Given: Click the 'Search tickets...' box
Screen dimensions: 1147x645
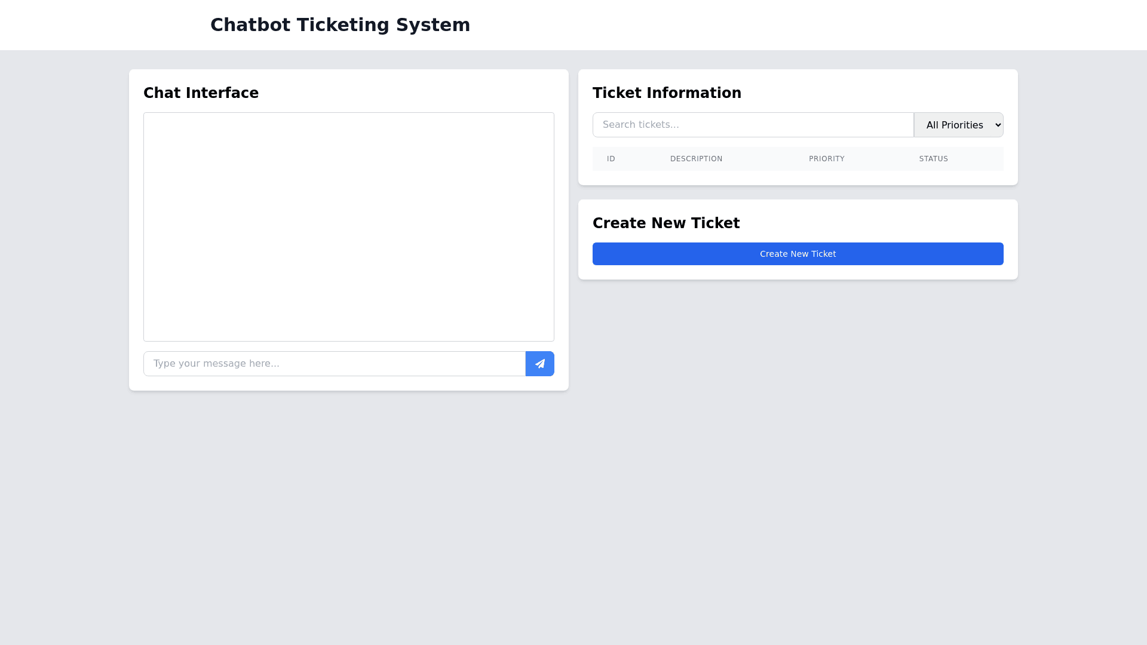Looking at the screenshot, I should click(753, 125).
